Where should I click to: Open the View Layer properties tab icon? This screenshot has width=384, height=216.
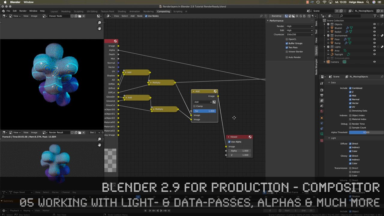click(322, 100)
